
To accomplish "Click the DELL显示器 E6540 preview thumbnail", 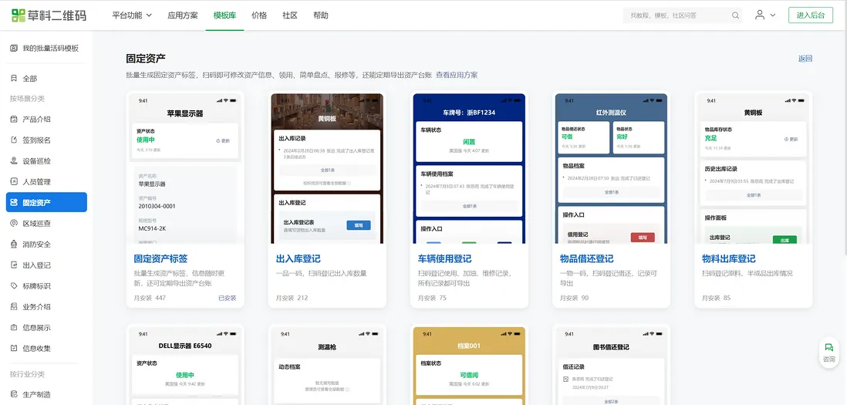I will point(185,366).
